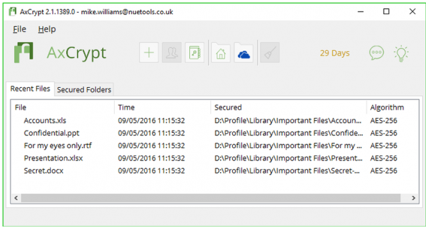Click the AxCrypt title bar app icon

(x=12, y=12)
